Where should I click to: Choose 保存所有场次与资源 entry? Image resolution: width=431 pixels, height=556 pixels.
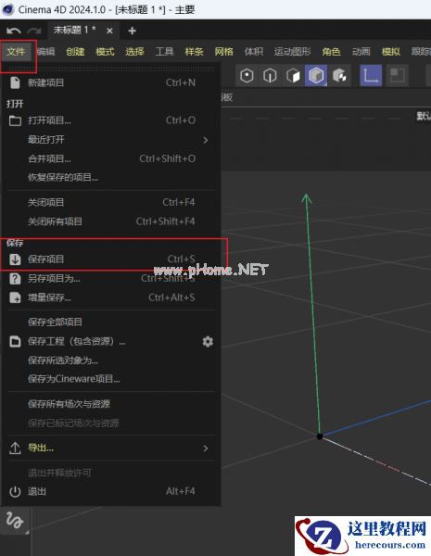[110, 404]
